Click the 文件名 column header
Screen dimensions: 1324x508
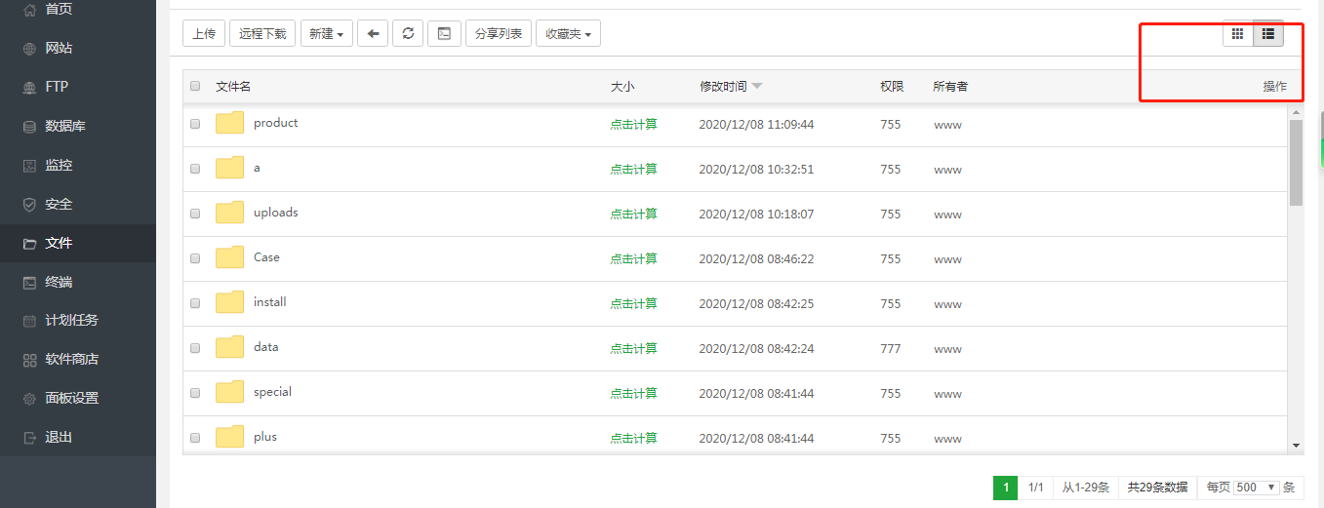(233, 87)
